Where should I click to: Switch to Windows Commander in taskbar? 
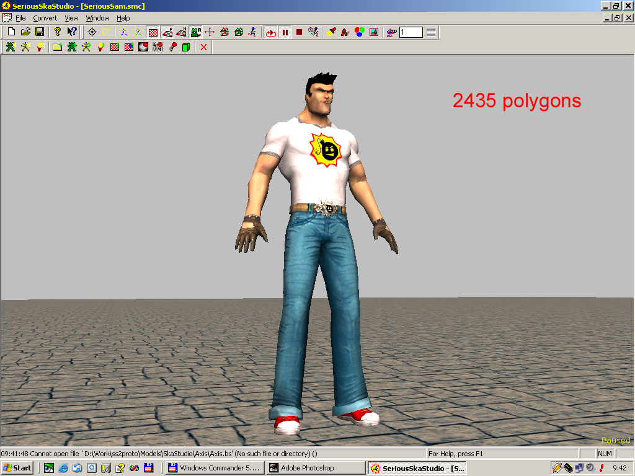tap(215, 468)
